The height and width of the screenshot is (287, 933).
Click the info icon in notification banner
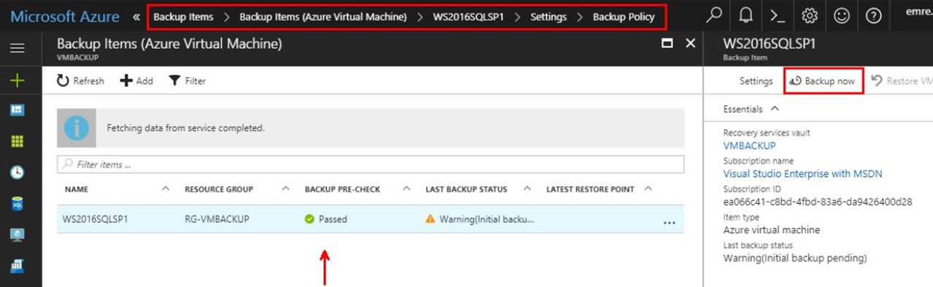(x=77, y=128)
